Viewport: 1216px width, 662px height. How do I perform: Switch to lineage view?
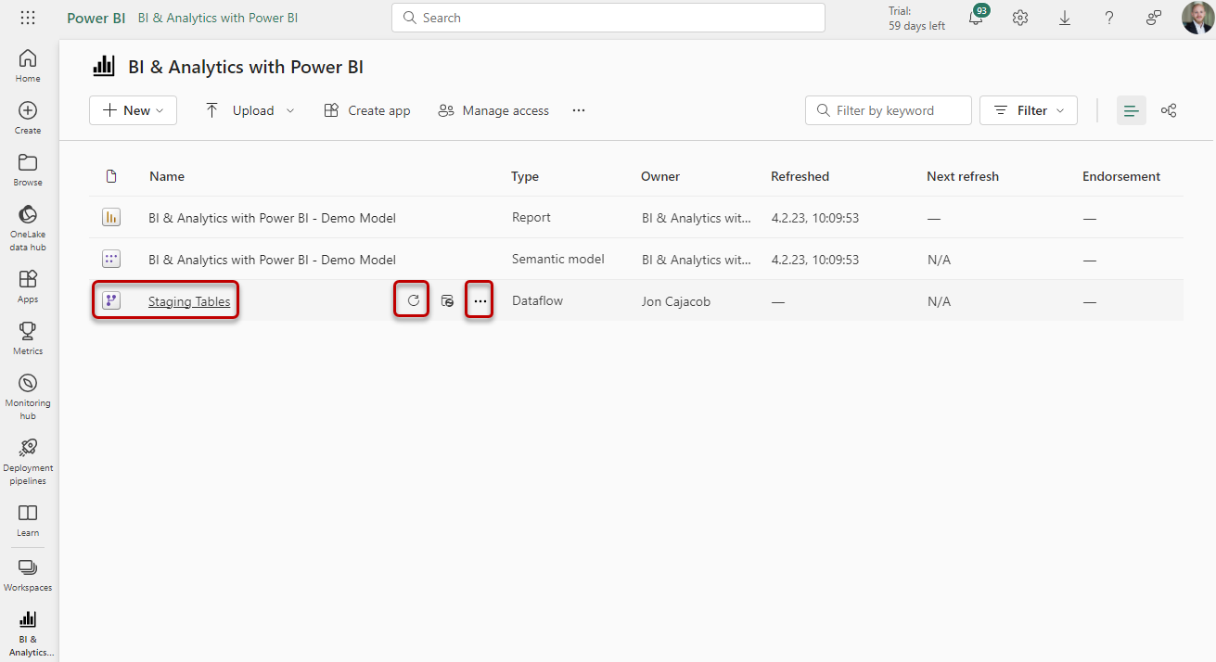pyautogui.click(x=1169, y=110)
